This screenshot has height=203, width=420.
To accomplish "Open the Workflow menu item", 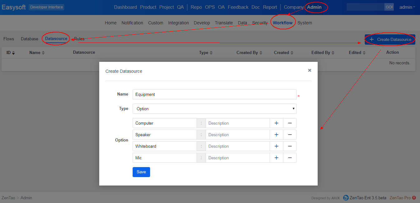I will [x=282, y=23].
